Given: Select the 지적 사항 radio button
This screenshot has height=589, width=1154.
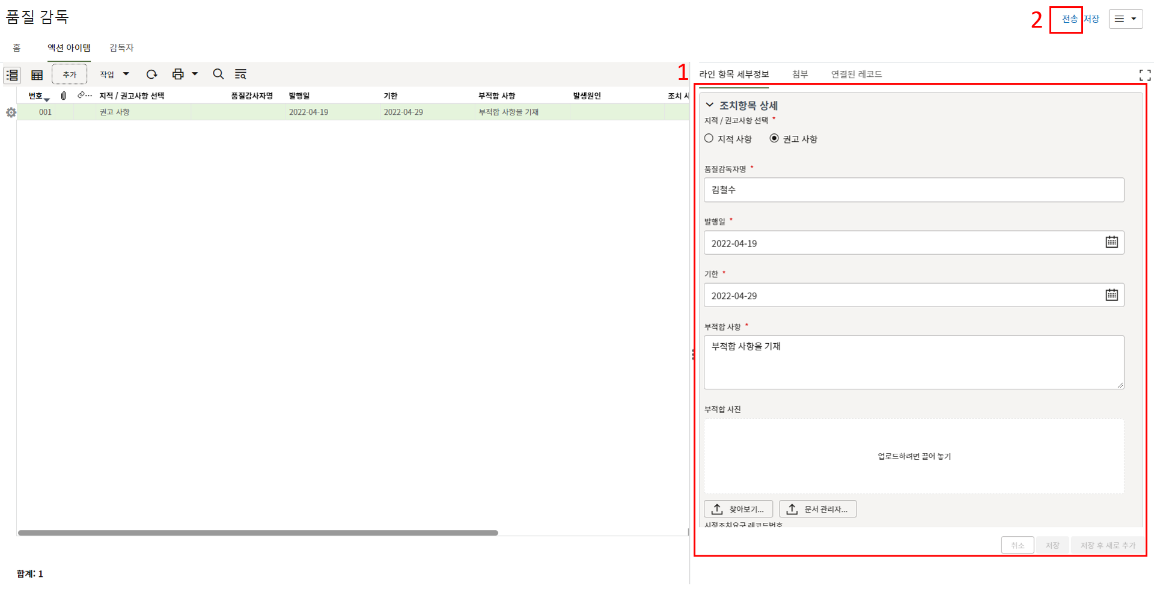Looking at the screenshot, I should pyautogui.click(x=709, y=139).
